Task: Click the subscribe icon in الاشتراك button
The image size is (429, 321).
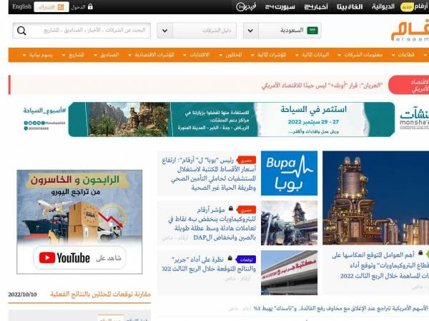Action: [x=61, y=7]
